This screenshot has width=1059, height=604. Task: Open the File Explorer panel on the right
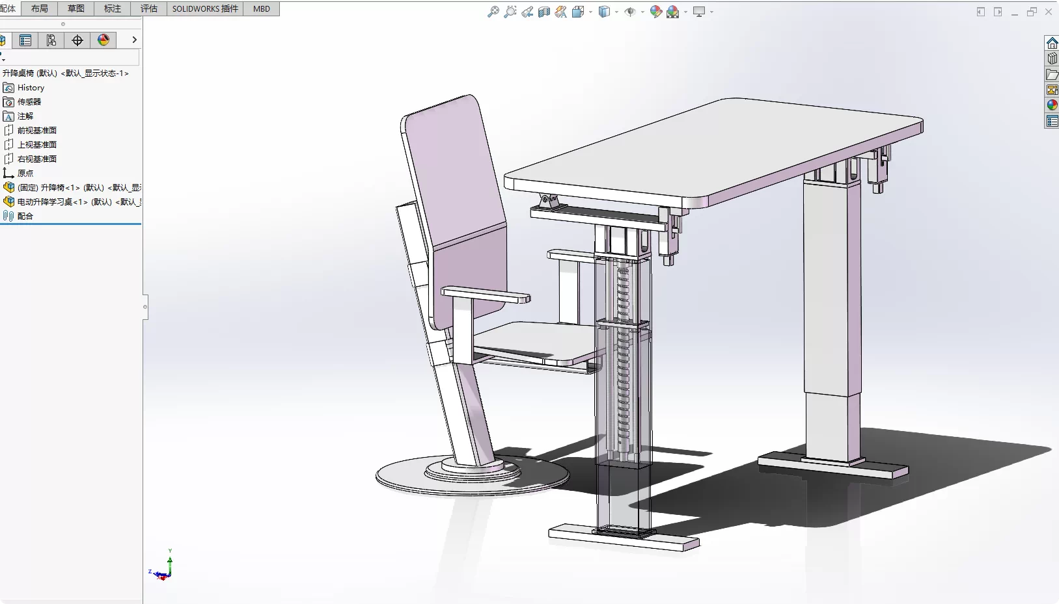(1052, 74)
